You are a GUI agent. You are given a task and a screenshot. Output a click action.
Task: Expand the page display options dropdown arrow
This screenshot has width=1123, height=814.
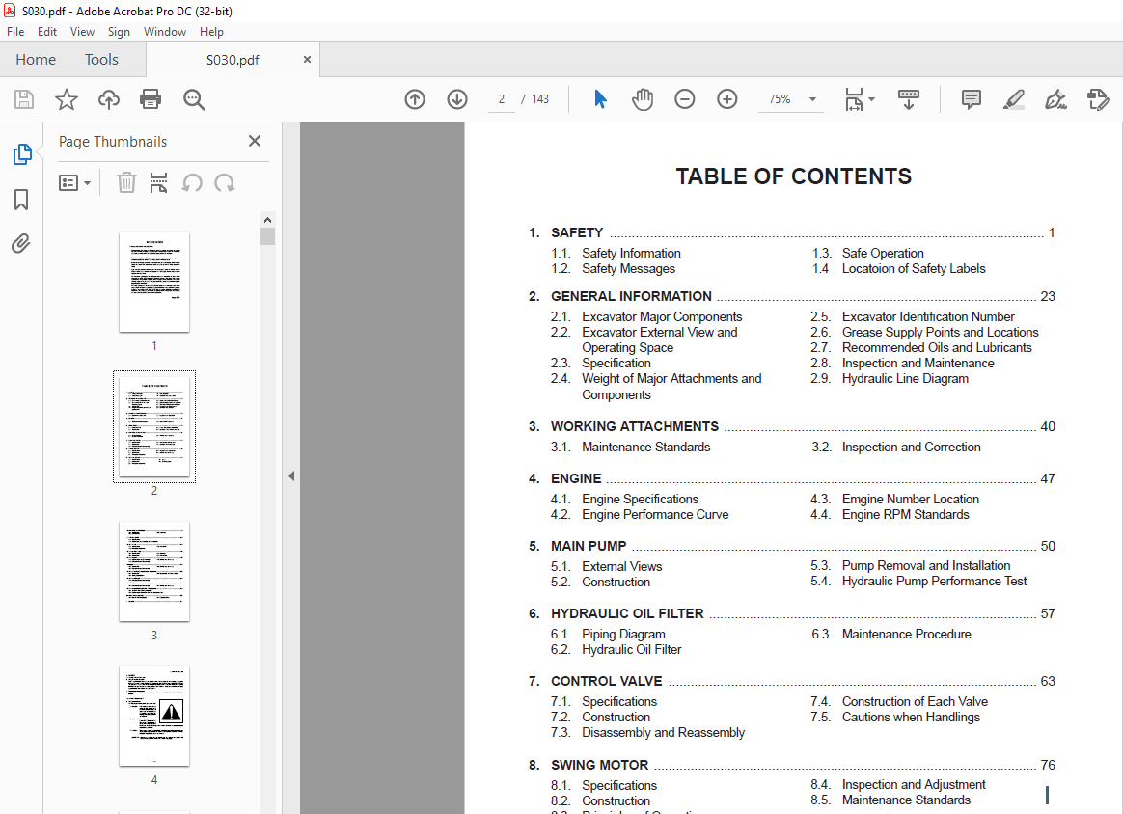click(x=869, y=99)
